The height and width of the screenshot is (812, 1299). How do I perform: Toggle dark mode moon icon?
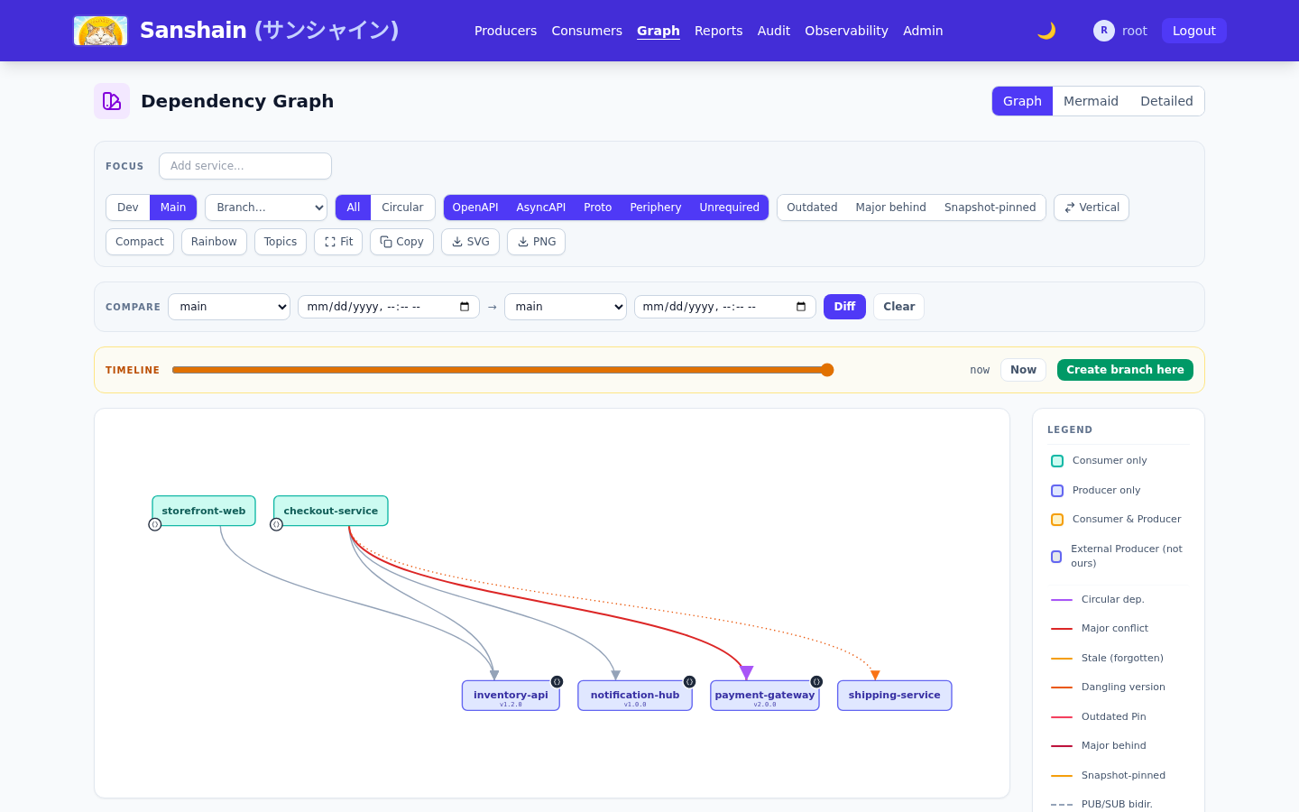[1046, 31]
